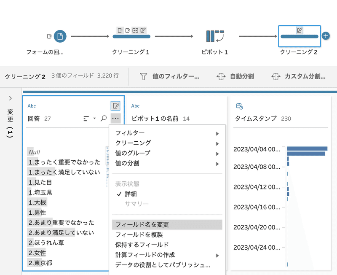Select value 1.埼玉県

click(40, 192)
